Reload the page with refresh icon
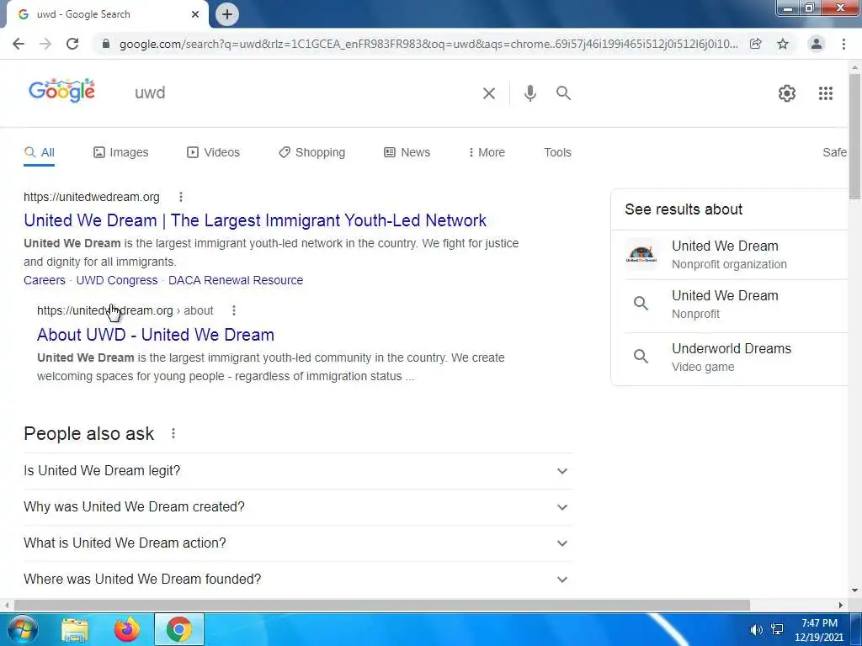The height and width of the screenshot is (646, 862). coord(72,44)
